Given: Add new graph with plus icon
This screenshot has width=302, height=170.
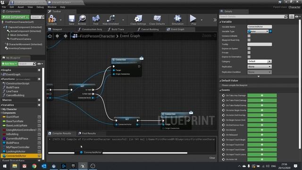Looking at the screenshot, I should tap(39, 70).
